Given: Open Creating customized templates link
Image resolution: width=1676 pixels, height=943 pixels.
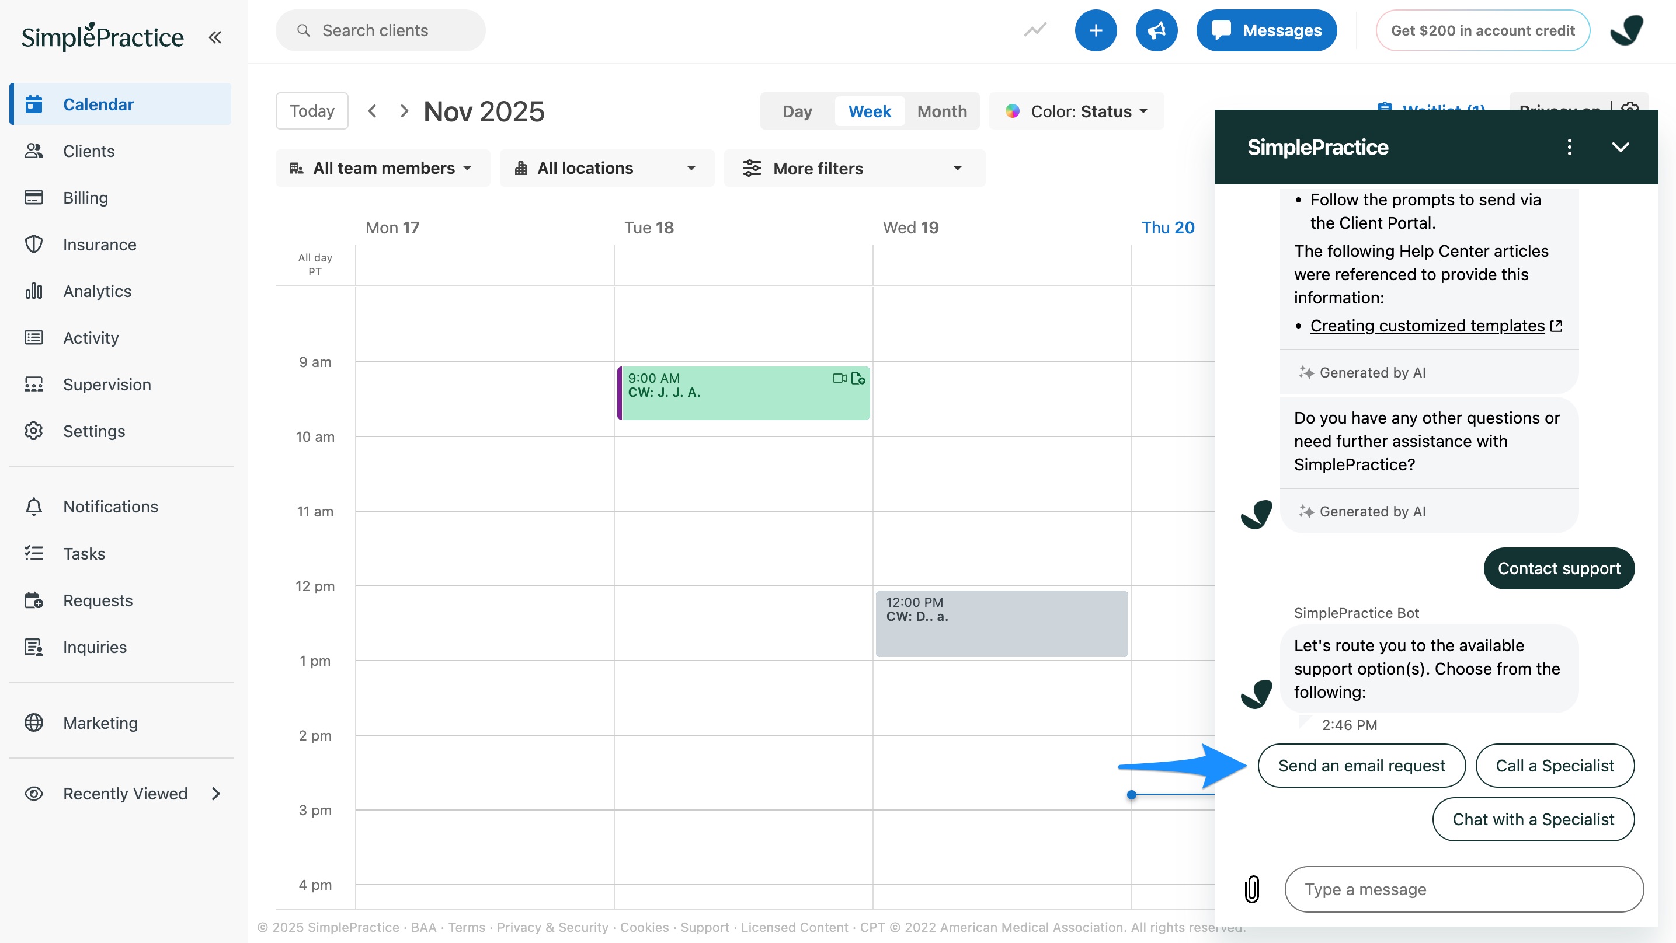Looking at the screenshot, I should point(1427,326).
